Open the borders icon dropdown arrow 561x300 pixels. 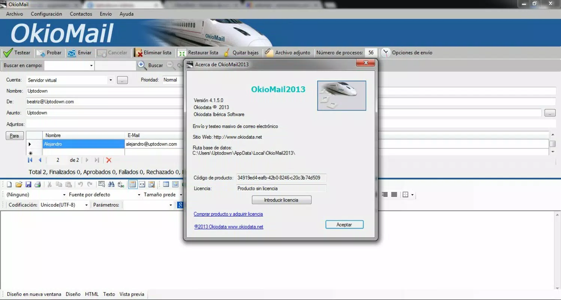(x=412, y=195)
